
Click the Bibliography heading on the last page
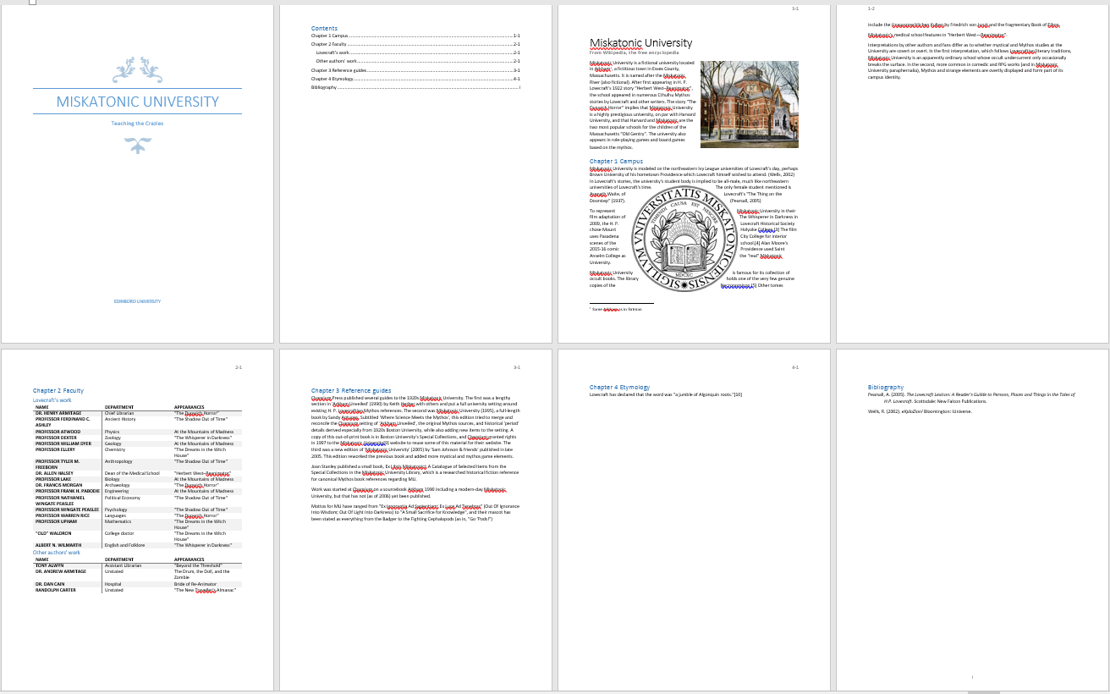tap(885, 388)
